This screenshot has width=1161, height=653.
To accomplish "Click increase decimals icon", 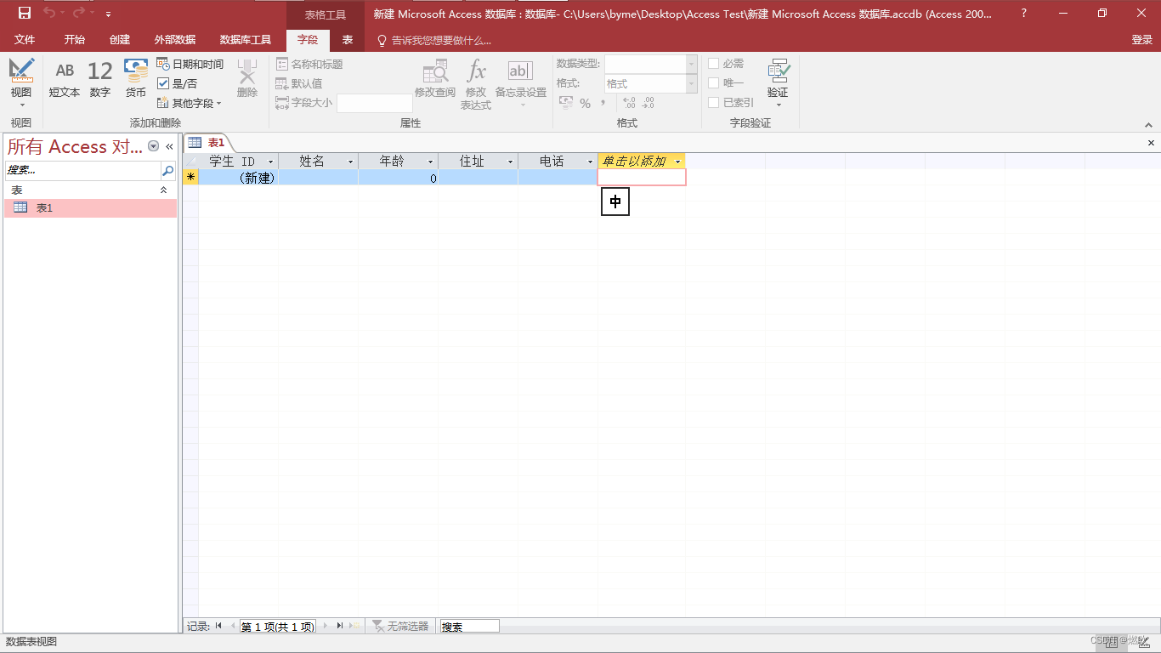I will 629,103.
